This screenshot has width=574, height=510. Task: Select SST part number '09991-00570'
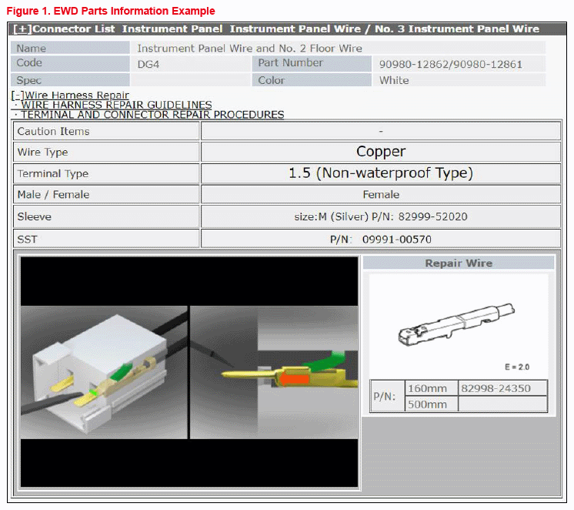397,240
